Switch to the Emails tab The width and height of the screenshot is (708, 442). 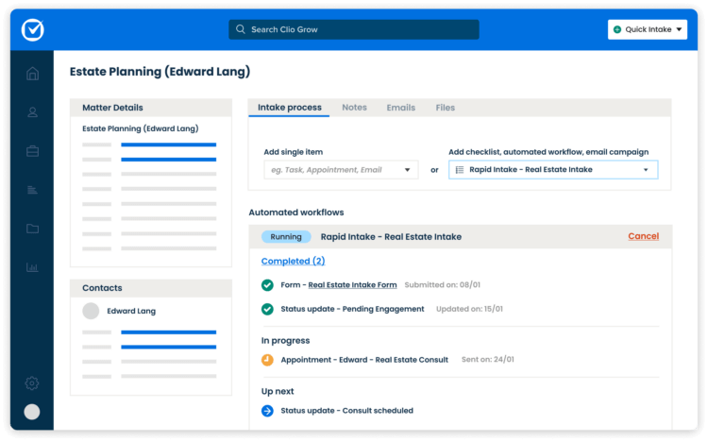(x=401, y=108)
